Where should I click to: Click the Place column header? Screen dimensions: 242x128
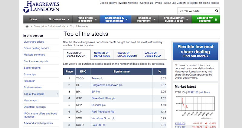[x=69, y=71]
